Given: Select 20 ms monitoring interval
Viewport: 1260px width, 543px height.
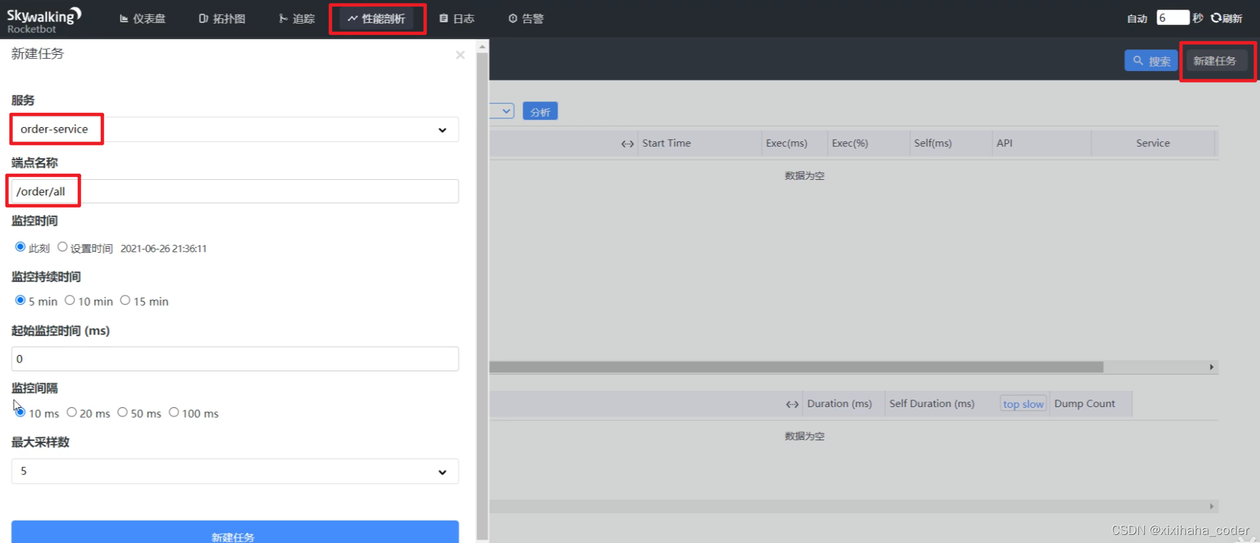Looking at the screenshot, I should 72,412.
